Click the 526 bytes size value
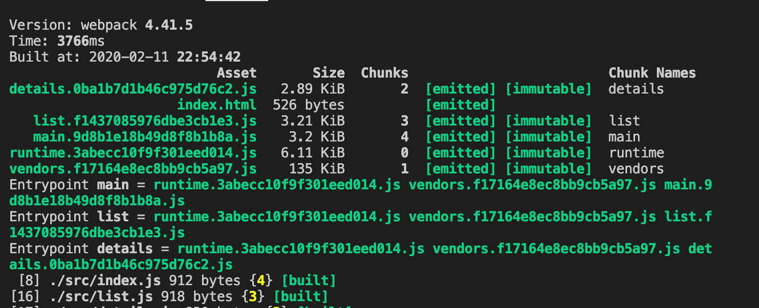 coord(308,105)
